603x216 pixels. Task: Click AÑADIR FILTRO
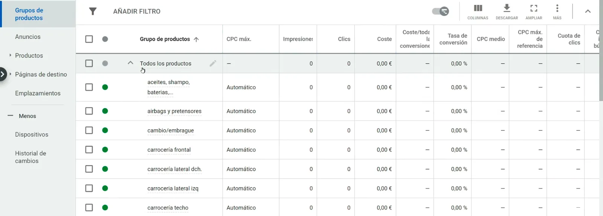click(137, 11)
